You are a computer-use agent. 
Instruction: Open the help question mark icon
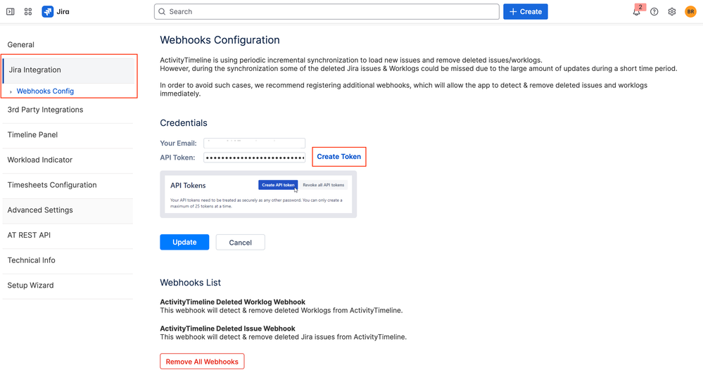pyautogui.click(x=654, y=12)
